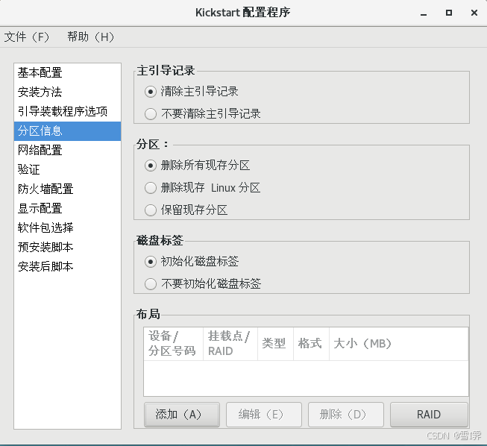
Task: Go to 网络配置 section
Action: click(x=67, y=151)
